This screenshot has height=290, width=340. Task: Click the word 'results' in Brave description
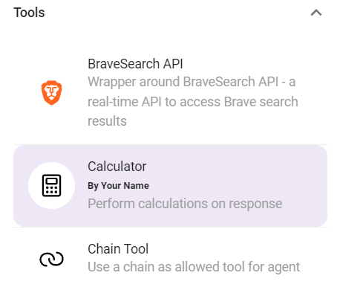click(x=107, y=121)
